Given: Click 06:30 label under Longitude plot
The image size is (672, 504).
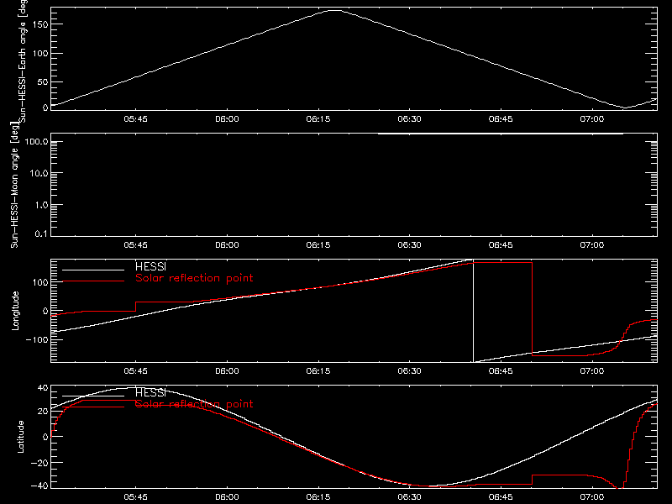Looking at the screenshot, I should click(409, 371).
